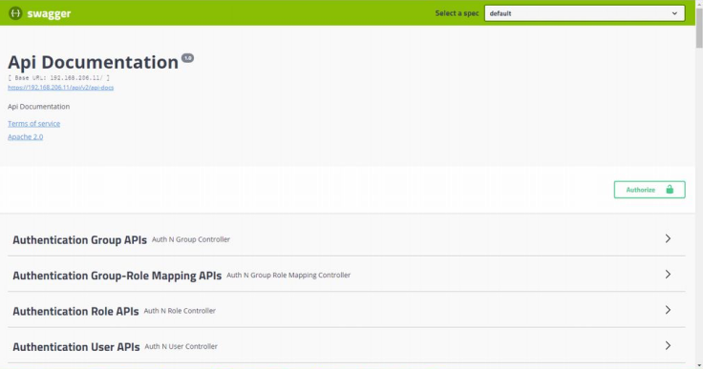Expand Authentication User APIs chevron
The width and height of the screenshot is (703, 369).
point(668,346)
